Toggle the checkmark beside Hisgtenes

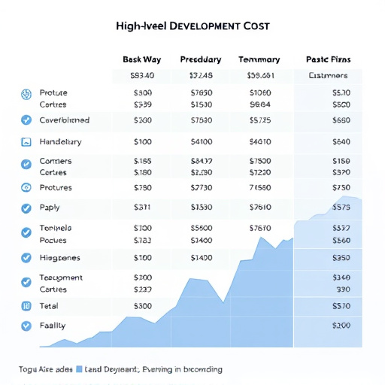(x=26, y=258)
